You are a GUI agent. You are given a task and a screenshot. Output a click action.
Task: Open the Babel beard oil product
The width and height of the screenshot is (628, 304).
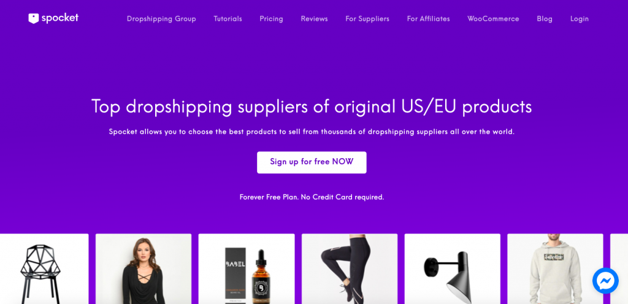[x=247, y=269]
